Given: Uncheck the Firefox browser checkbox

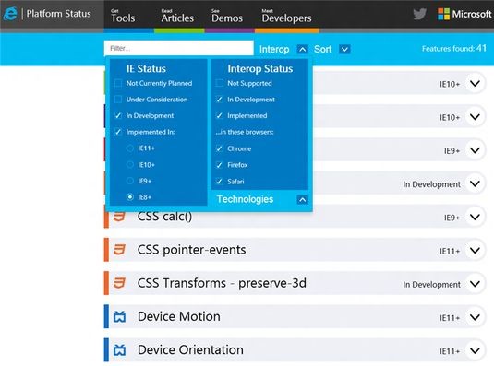Looking at the screenshot, I should click(x=219, y=165).
